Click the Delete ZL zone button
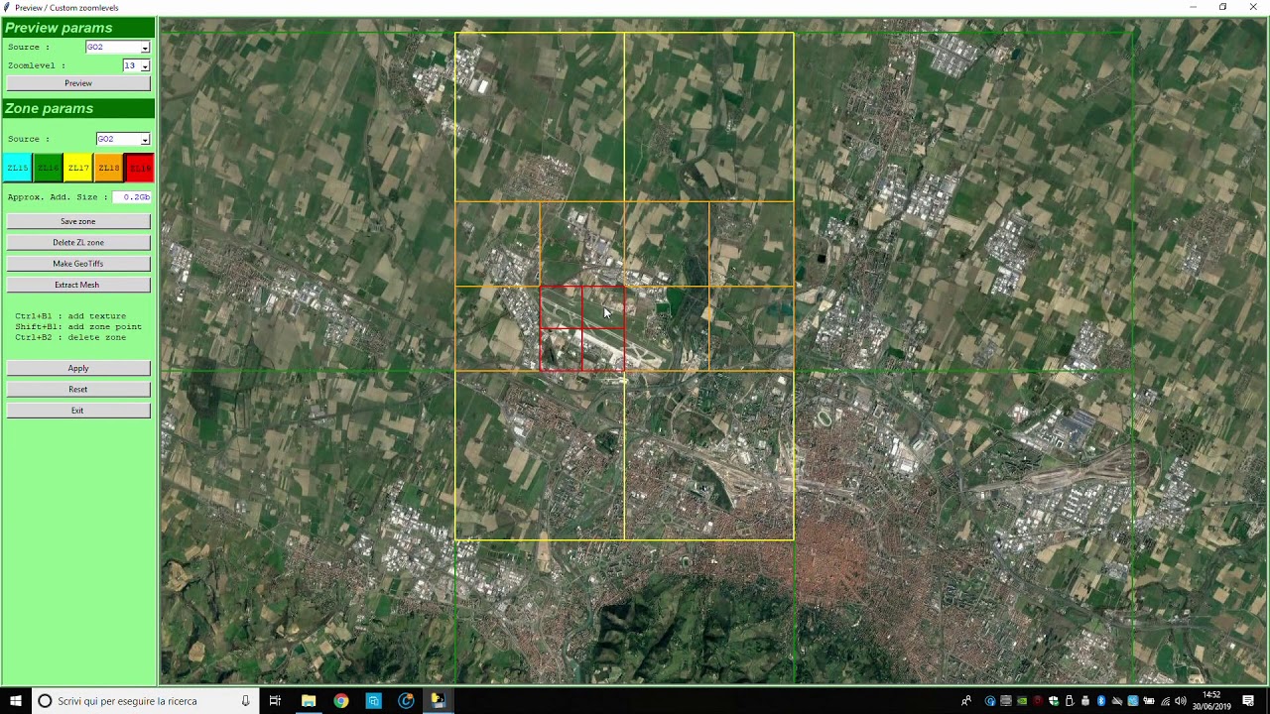 [x=78, y=242]
